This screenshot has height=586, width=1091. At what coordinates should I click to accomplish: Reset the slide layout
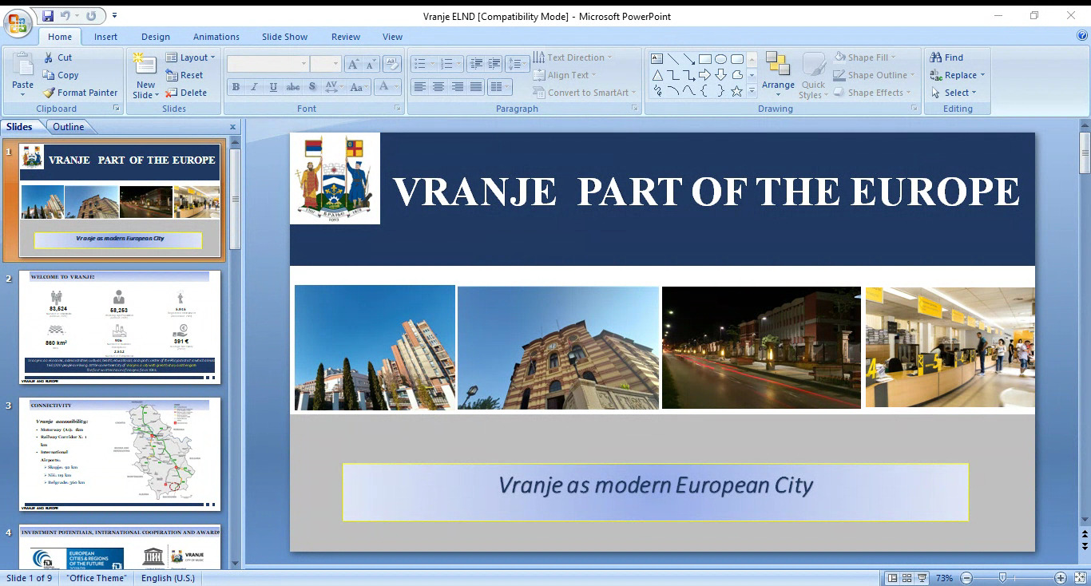click(184, 75)
